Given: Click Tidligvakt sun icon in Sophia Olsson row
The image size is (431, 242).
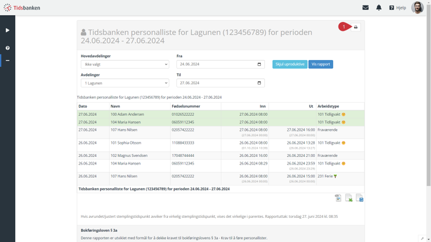Looking at the screenshot, I should pos(343,143).
